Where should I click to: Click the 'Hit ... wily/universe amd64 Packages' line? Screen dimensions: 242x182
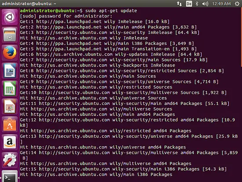(103, 147)
